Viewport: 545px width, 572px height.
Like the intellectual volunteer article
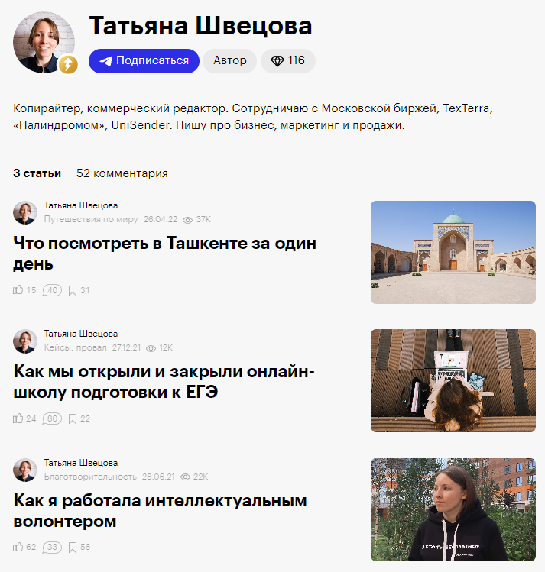[x=18, y=547]
